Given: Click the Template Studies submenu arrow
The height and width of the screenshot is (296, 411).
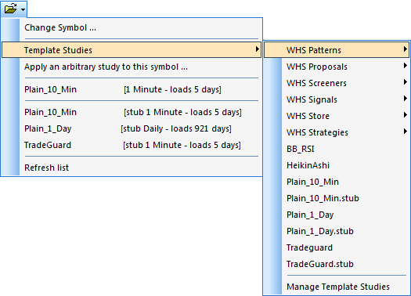Looking at the screenshot, I should click(257, 49).
